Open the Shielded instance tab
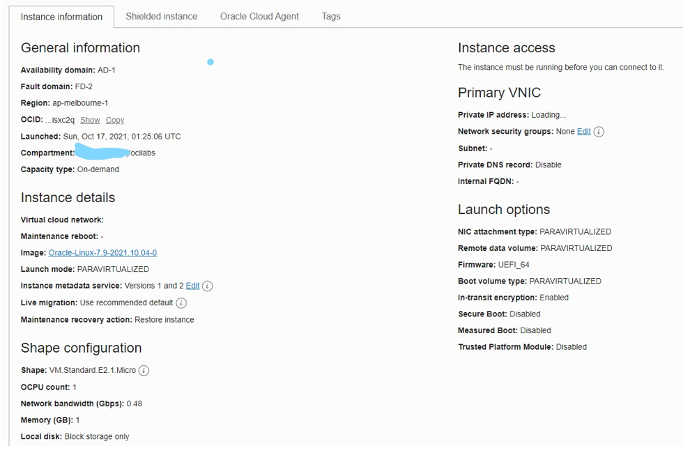 click(161, 17)
